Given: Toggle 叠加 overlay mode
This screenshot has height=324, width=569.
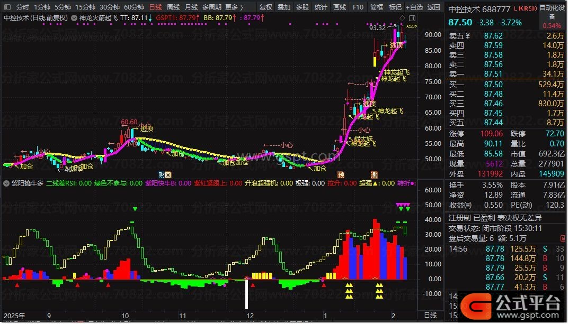Looking at the screenshot, I should pyautogui.click(x=284, y=7).
